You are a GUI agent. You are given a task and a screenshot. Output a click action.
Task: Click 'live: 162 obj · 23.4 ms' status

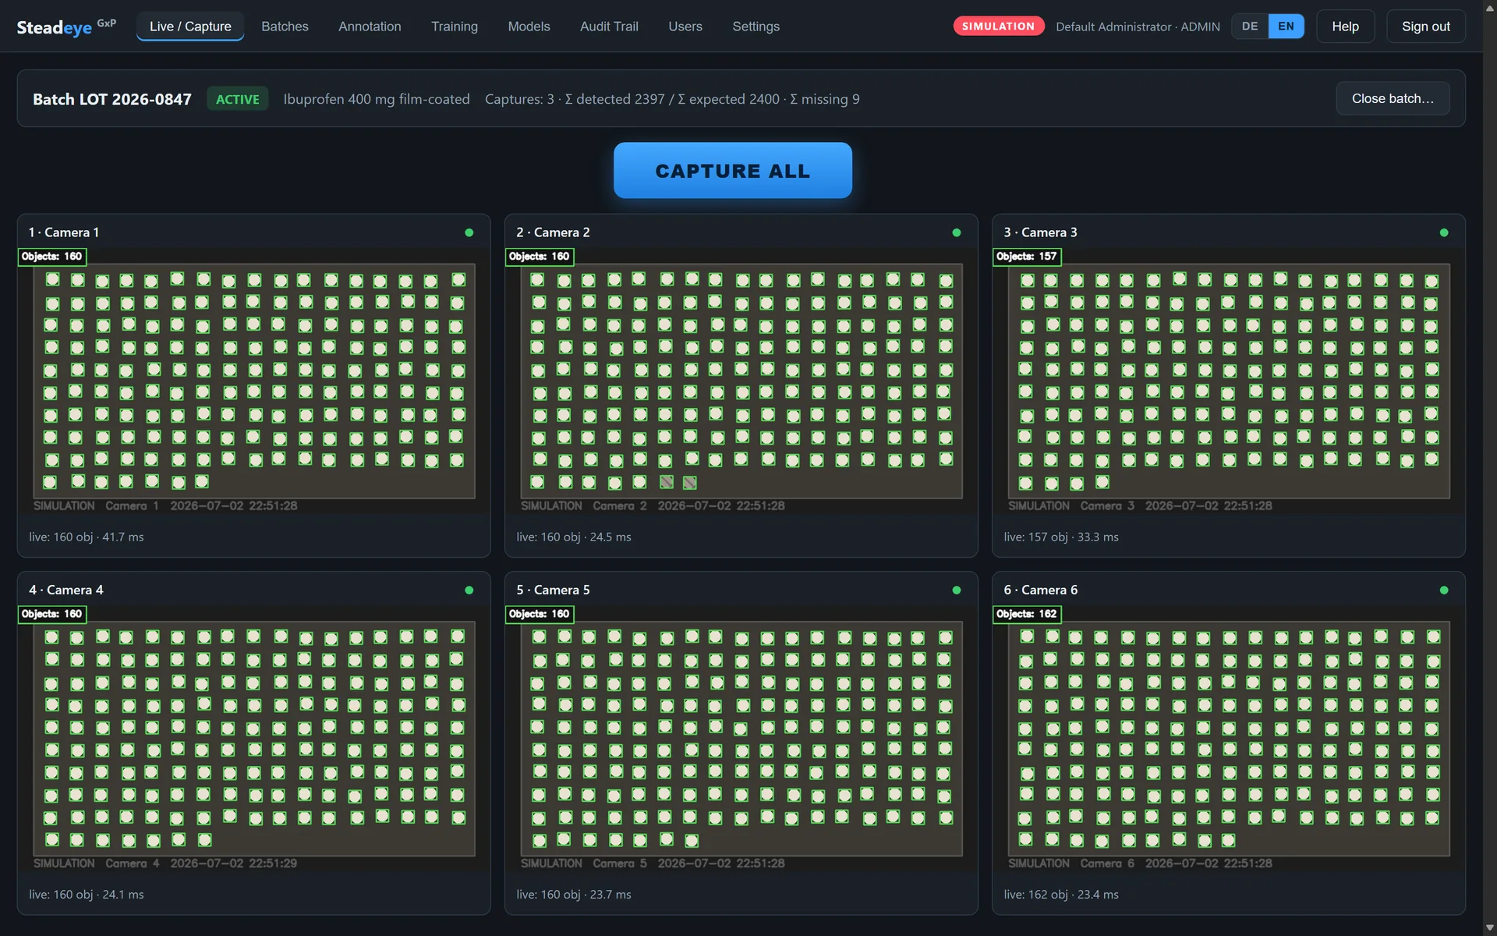pyautogui.click(x=1061, y=895)
